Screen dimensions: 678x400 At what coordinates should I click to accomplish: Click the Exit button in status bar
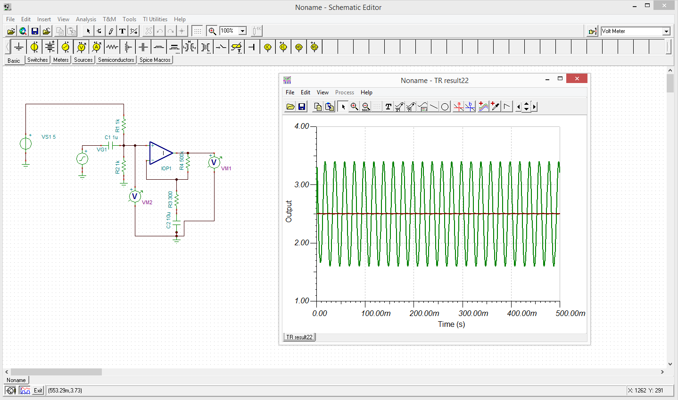click(x=38, y=391)
